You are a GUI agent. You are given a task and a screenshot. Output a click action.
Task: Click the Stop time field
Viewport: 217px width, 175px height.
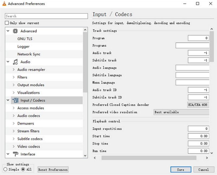pos(199,144)
